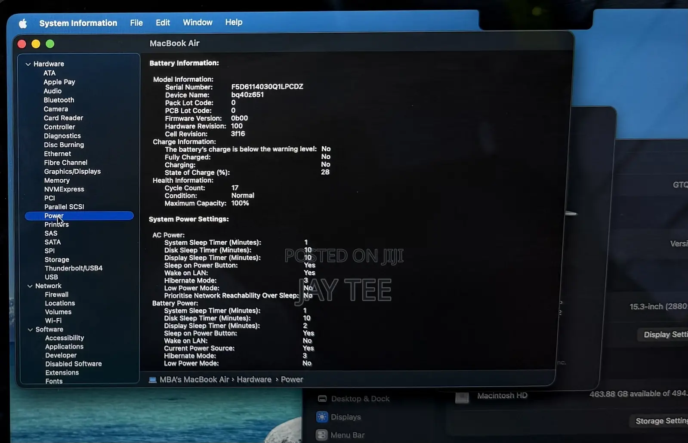Screen dimensions: 688x443
Task: Select SATA in the sidebar
Action: point(52,242)
